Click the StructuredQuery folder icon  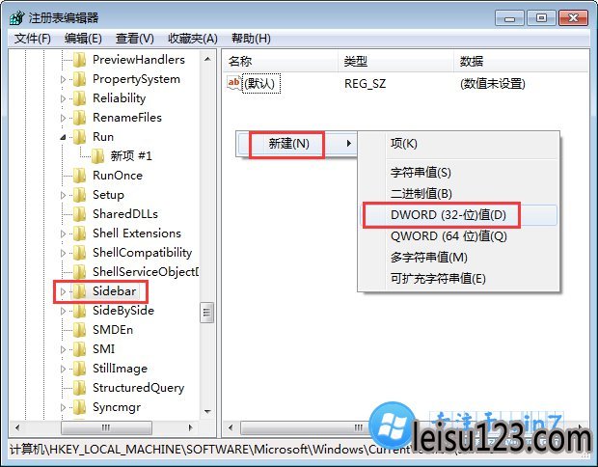[x=80, y=388]
